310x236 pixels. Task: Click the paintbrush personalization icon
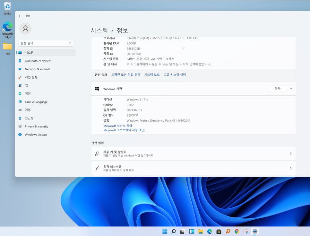coord(20,77)
